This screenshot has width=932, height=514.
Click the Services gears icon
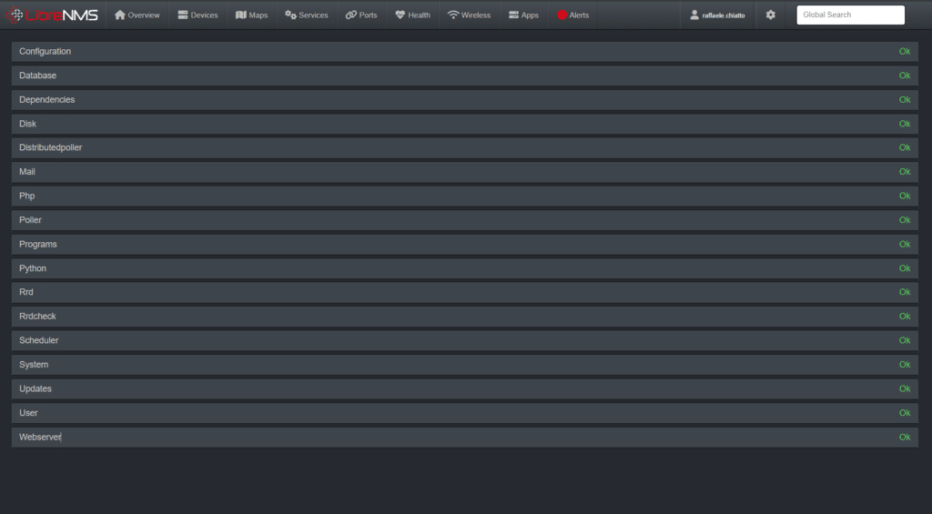tap(290, 15)
